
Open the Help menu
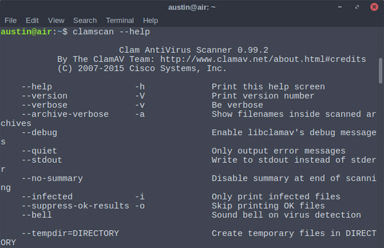pos(151,20)
